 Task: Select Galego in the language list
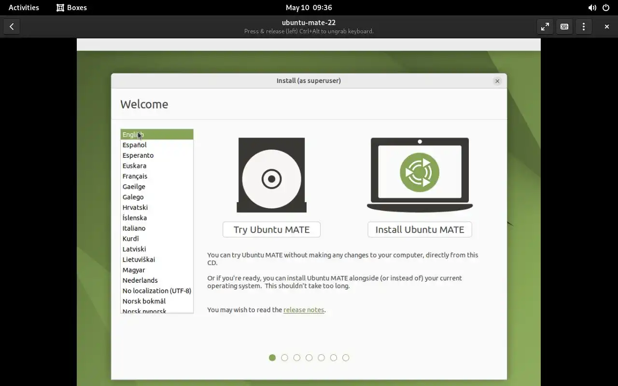tap(157, 197)
